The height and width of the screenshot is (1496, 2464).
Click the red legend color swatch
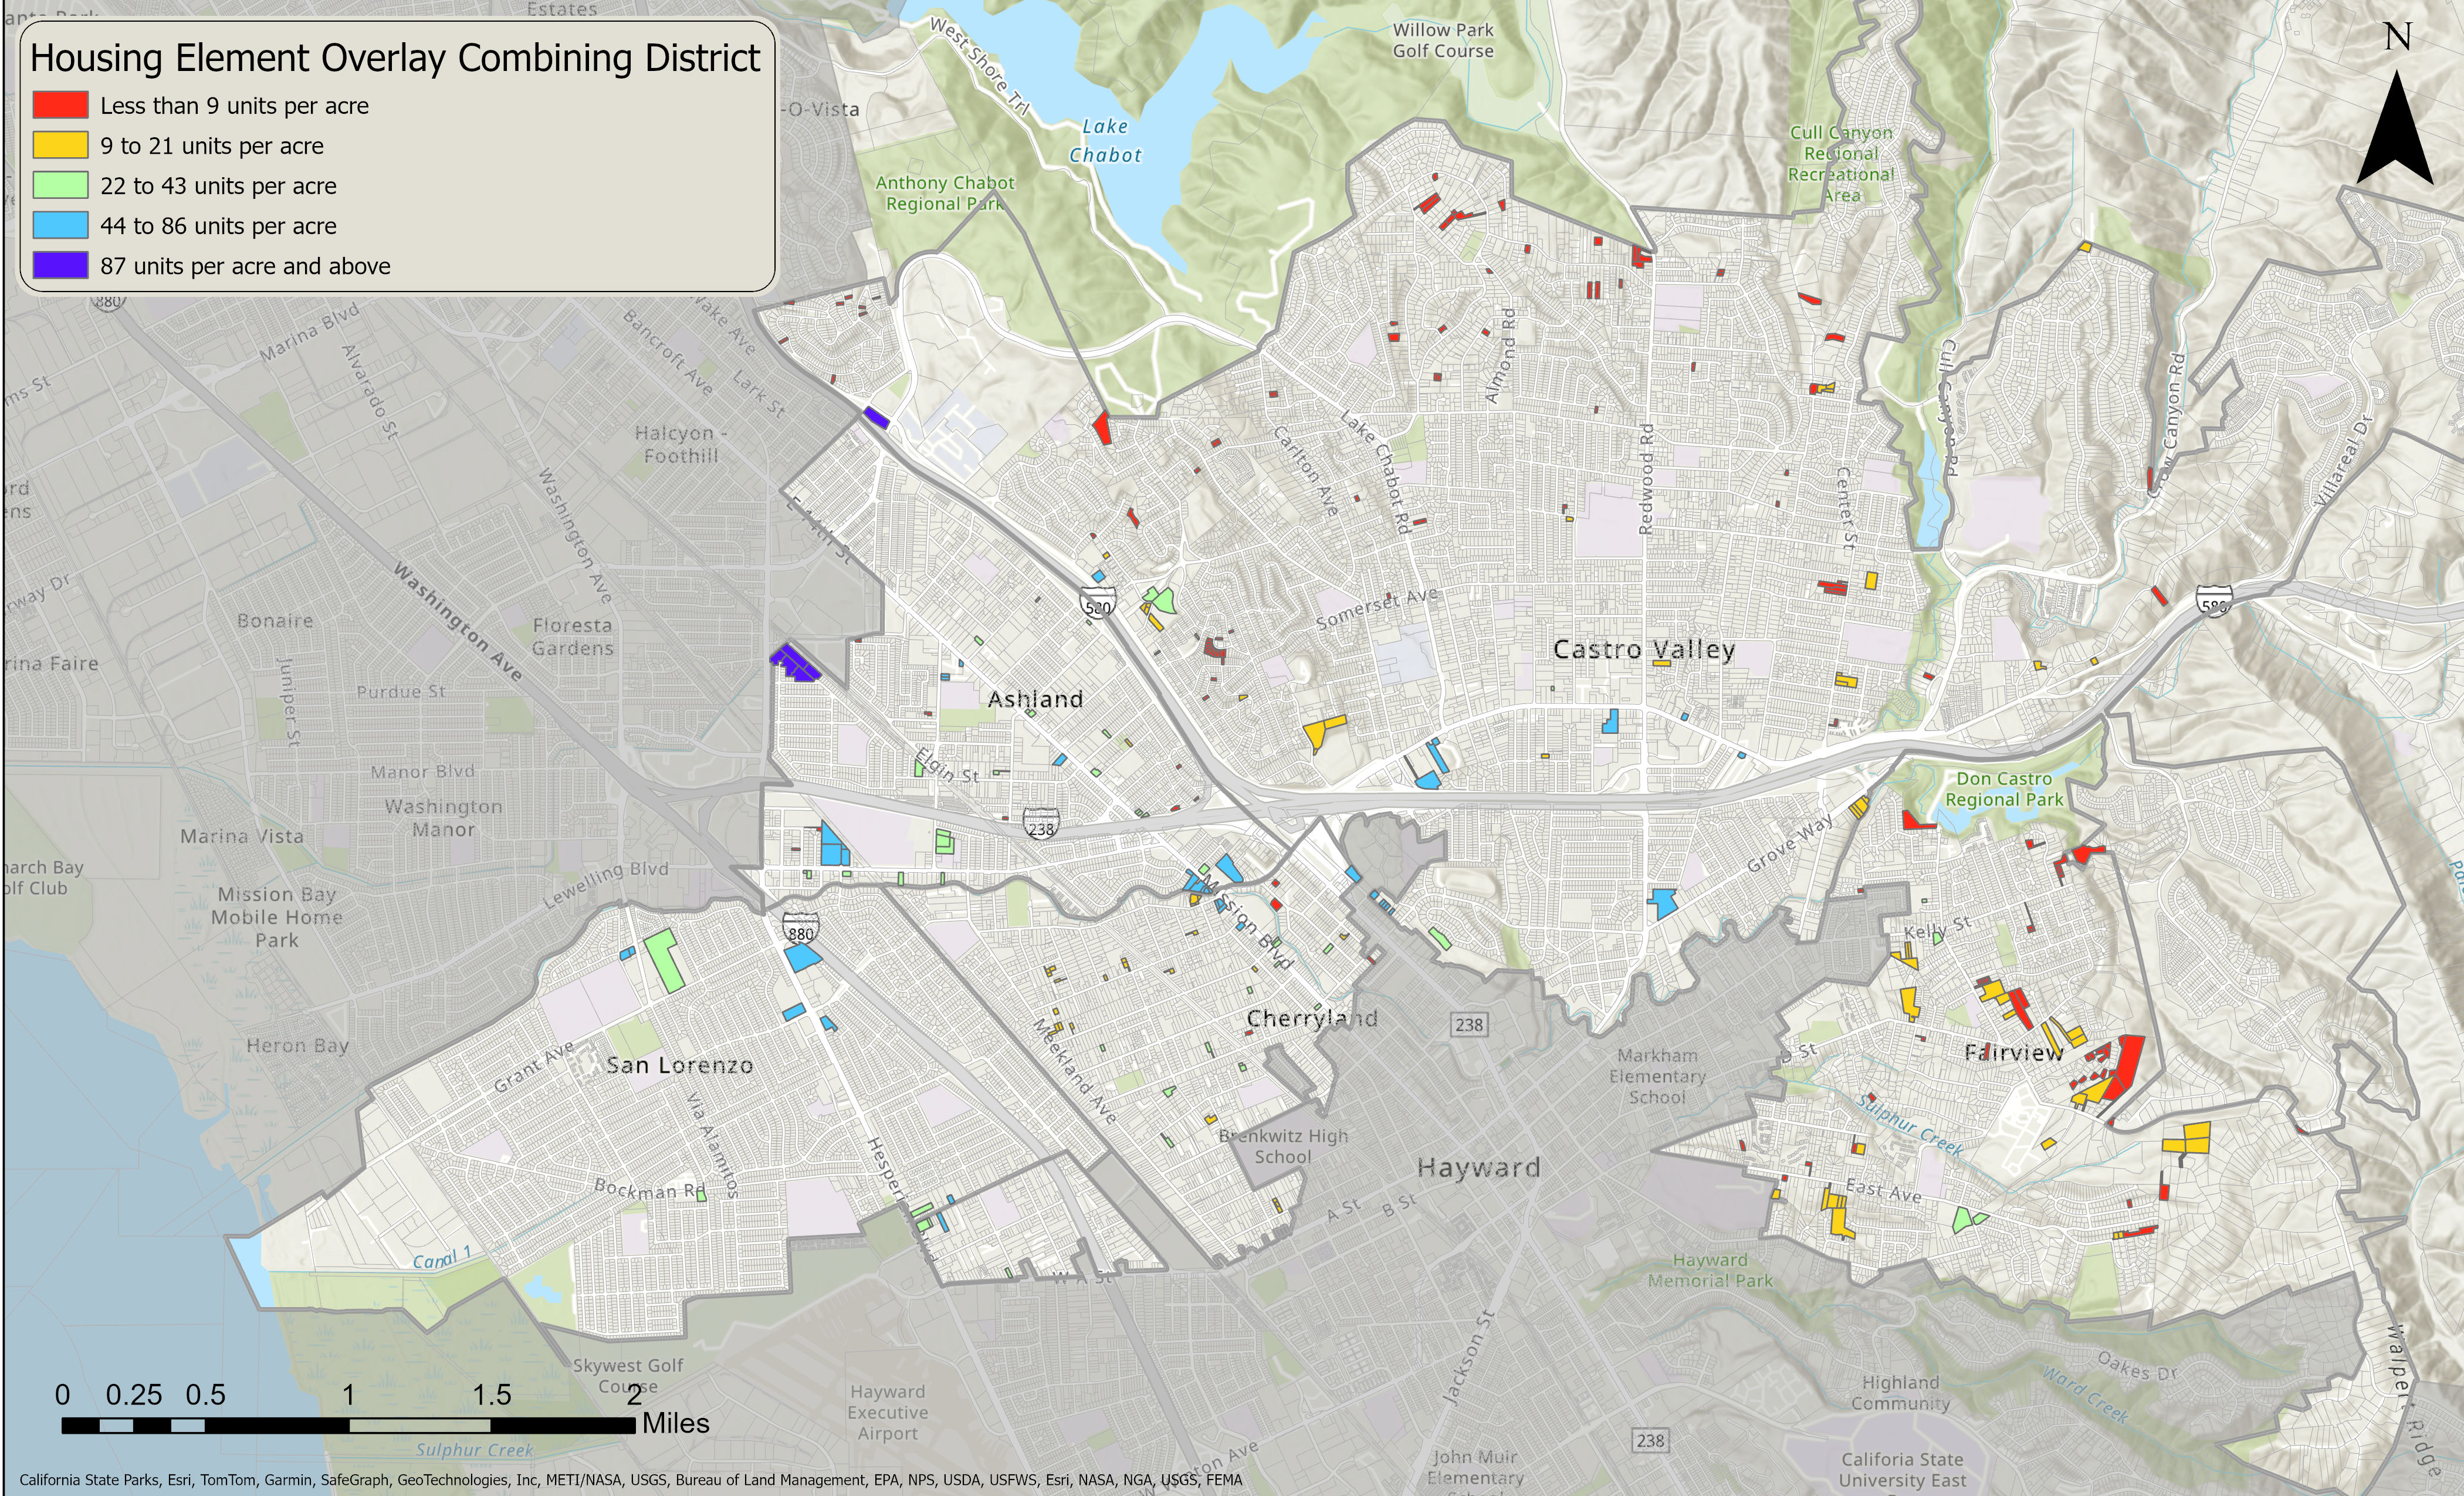pyautogui.click(x=60, y=105)
